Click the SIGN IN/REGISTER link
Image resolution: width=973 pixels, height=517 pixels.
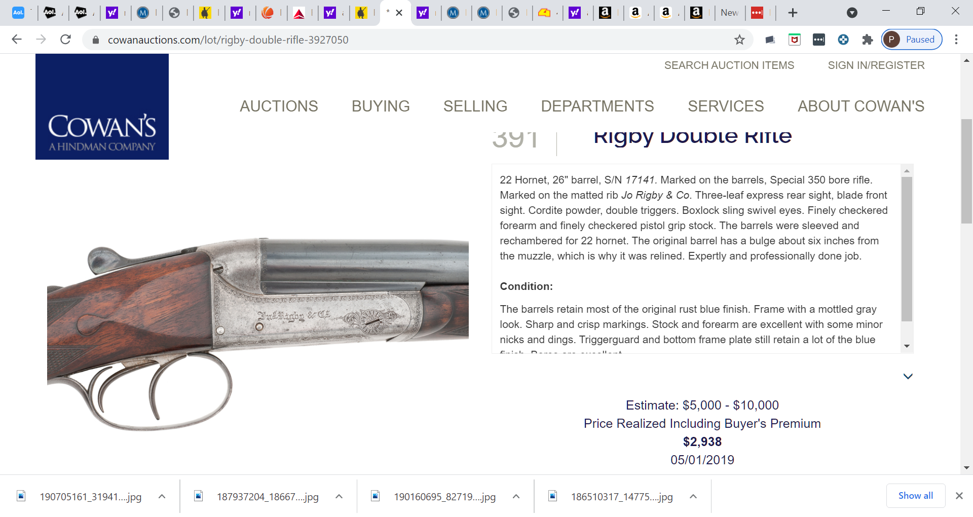point(876,65)
